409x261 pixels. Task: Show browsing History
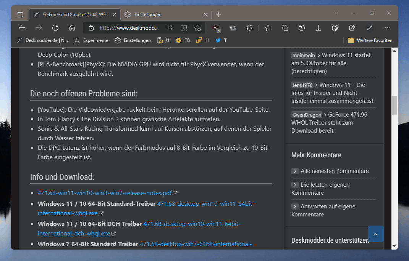(x=302, y=28)
